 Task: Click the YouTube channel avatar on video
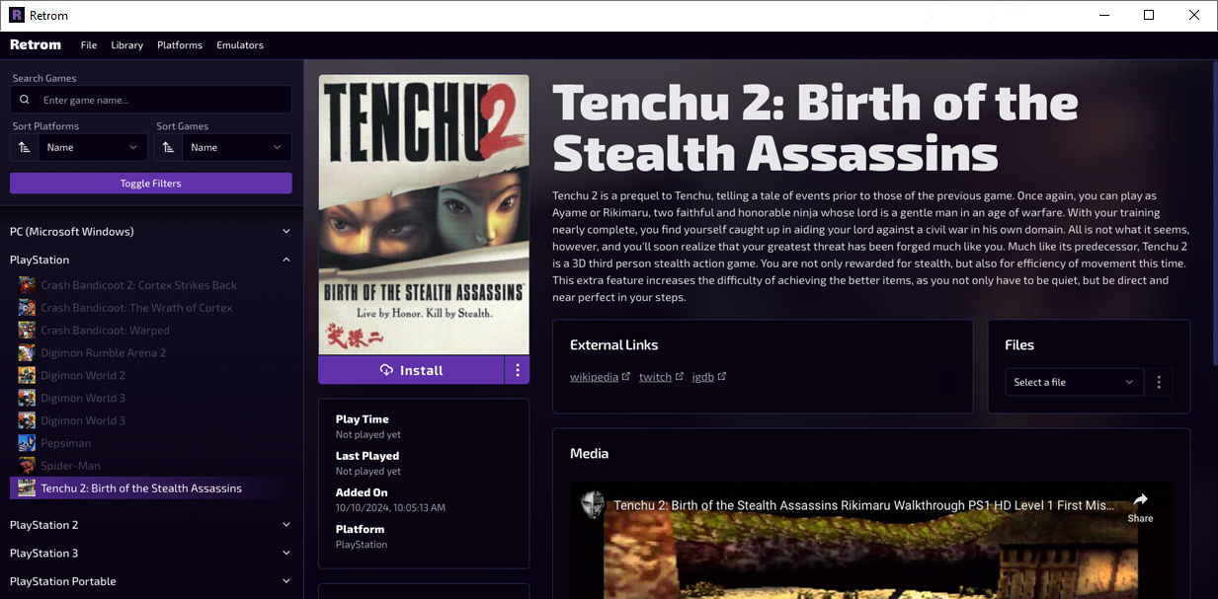[593, 505]
